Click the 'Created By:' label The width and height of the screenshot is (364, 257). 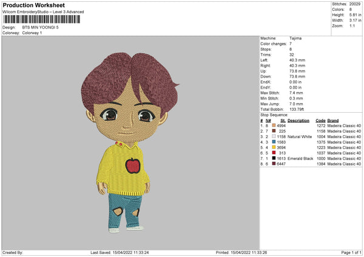[x=13, y=253]
